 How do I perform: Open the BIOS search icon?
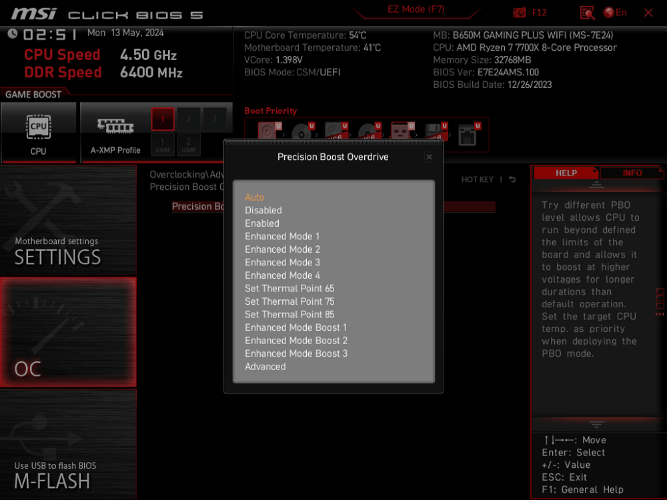(587, 13)
